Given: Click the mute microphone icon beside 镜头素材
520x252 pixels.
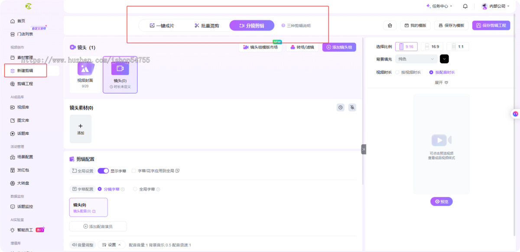Looking at the screenshot, I should 352,107.
